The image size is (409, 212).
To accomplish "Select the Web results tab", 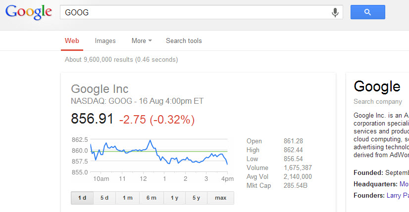I will click(x=72, y=41).
